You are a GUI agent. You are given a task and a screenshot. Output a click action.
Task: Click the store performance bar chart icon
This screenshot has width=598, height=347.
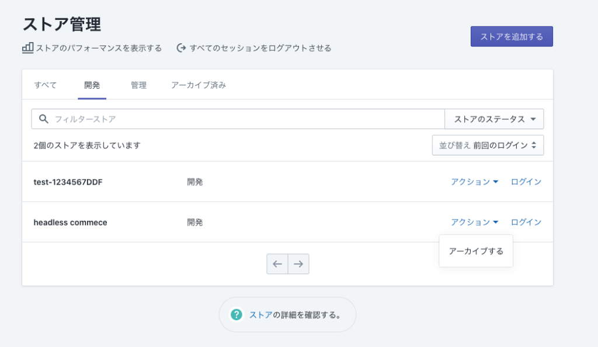click(x=27, y=48)
